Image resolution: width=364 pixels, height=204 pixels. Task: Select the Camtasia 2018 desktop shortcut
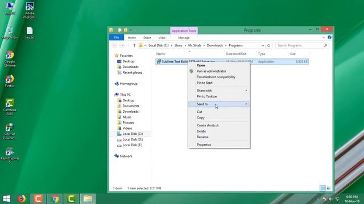pyautogui.click(x=10, y=107)
